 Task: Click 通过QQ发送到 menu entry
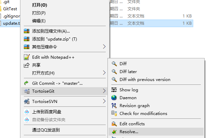(x=46, y=130)
